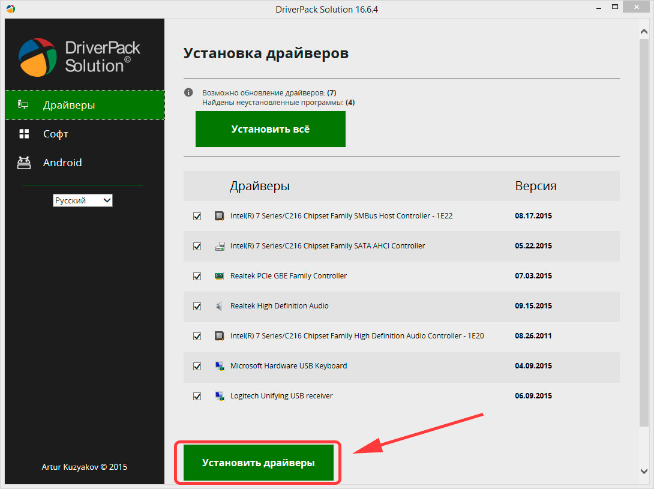Click Microsoft Hardware USB Keyboard name
Screen dimensions: 654x489
point(289,366)
